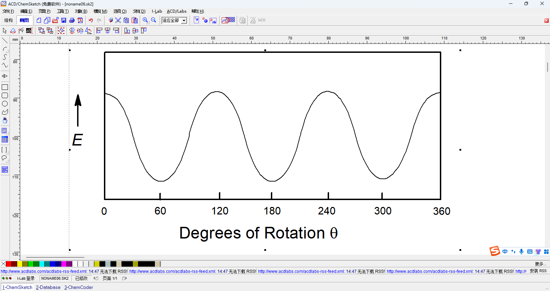Pick the magenta color swatch
The image size is (550, 291).
64,264
